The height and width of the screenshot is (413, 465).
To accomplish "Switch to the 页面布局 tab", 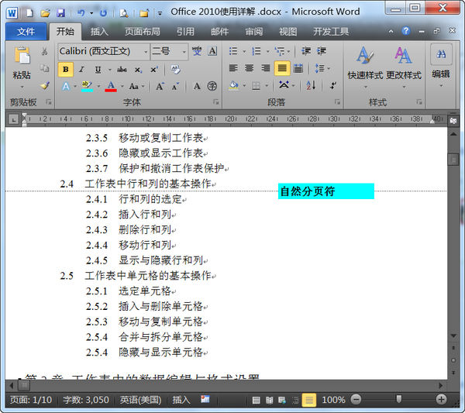I will coord(143,32).
